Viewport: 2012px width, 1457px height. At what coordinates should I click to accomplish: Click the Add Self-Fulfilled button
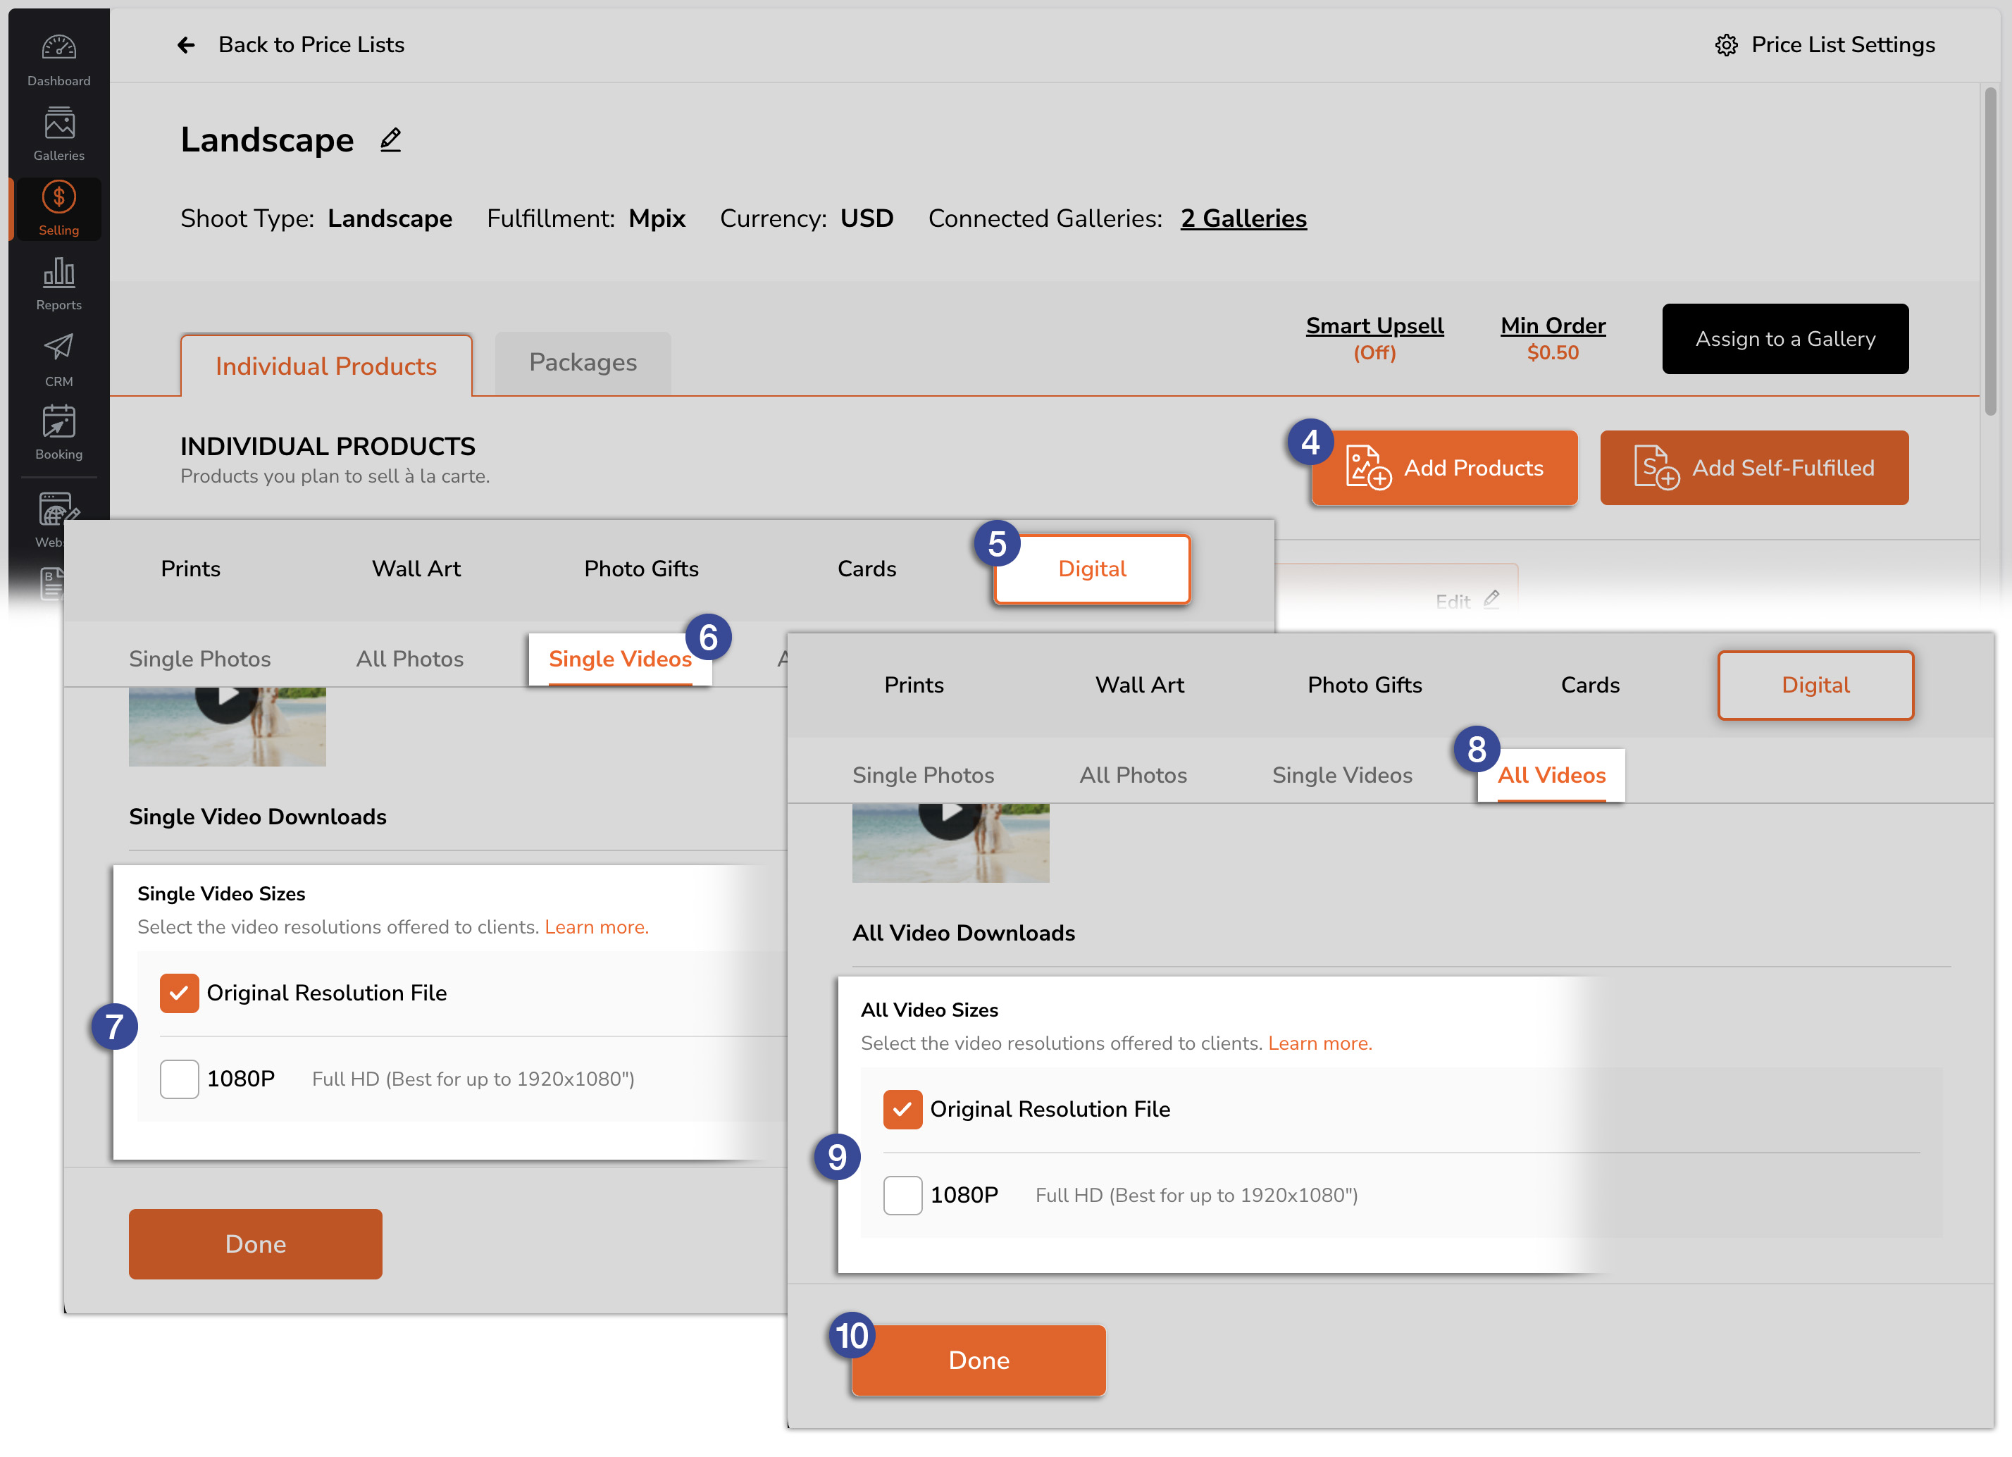1754,468
